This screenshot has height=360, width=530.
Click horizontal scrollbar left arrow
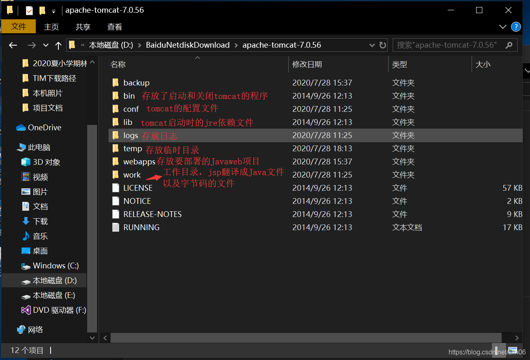click(x=105, y=338)
